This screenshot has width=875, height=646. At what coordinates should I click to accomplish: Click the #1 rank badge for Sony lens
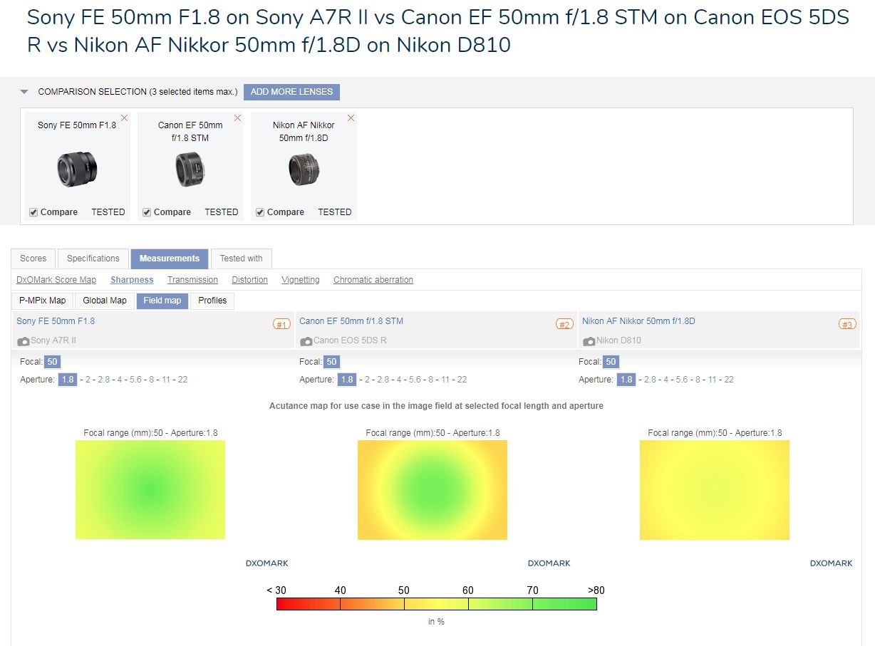click(x=282, y=324)
